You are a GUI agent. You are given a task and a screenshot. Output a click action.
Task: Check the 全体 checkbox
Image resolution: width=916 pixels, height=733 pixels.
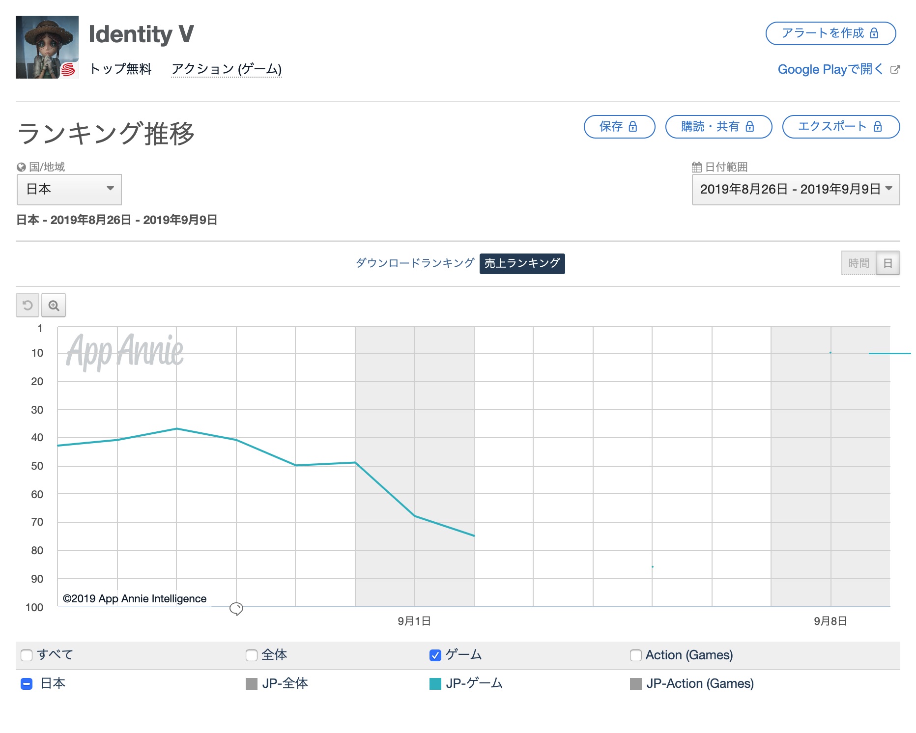tap(252, 655)
